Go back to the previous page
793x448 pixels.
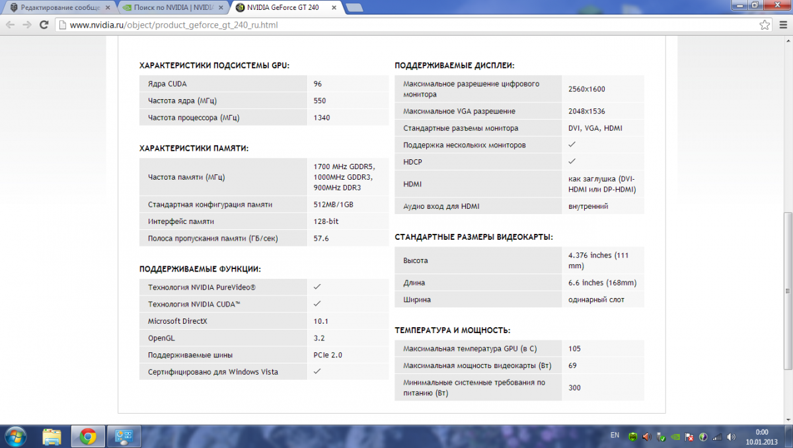click(11, 25)
